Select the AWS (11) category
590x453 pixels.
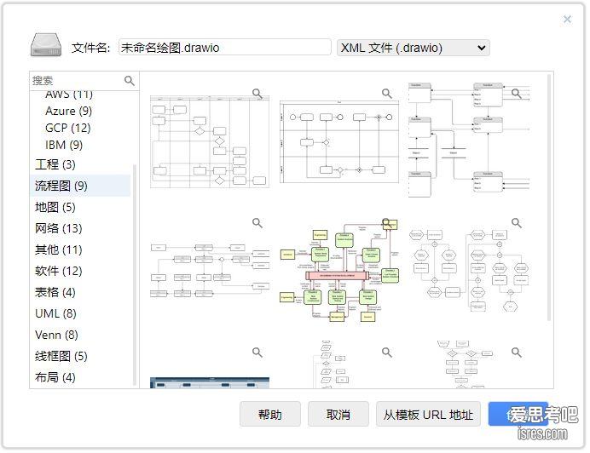coord(69,94)
